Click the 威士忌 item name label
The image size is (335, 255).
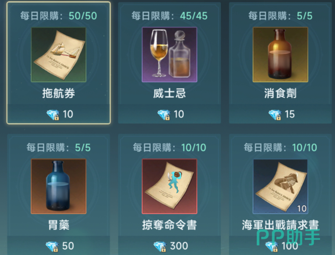(x=169, y=93)
